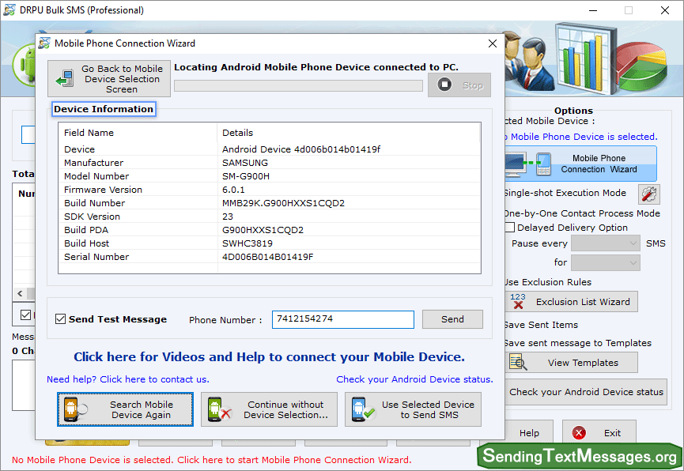The image size is (684, 471).
Task: Open the 'for' duration dropdown
Action: pyautogui.click(x=606, y=262)
